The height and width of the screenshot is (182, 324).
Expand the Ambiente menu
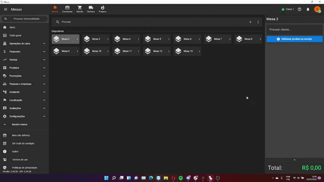pos(24,92)
